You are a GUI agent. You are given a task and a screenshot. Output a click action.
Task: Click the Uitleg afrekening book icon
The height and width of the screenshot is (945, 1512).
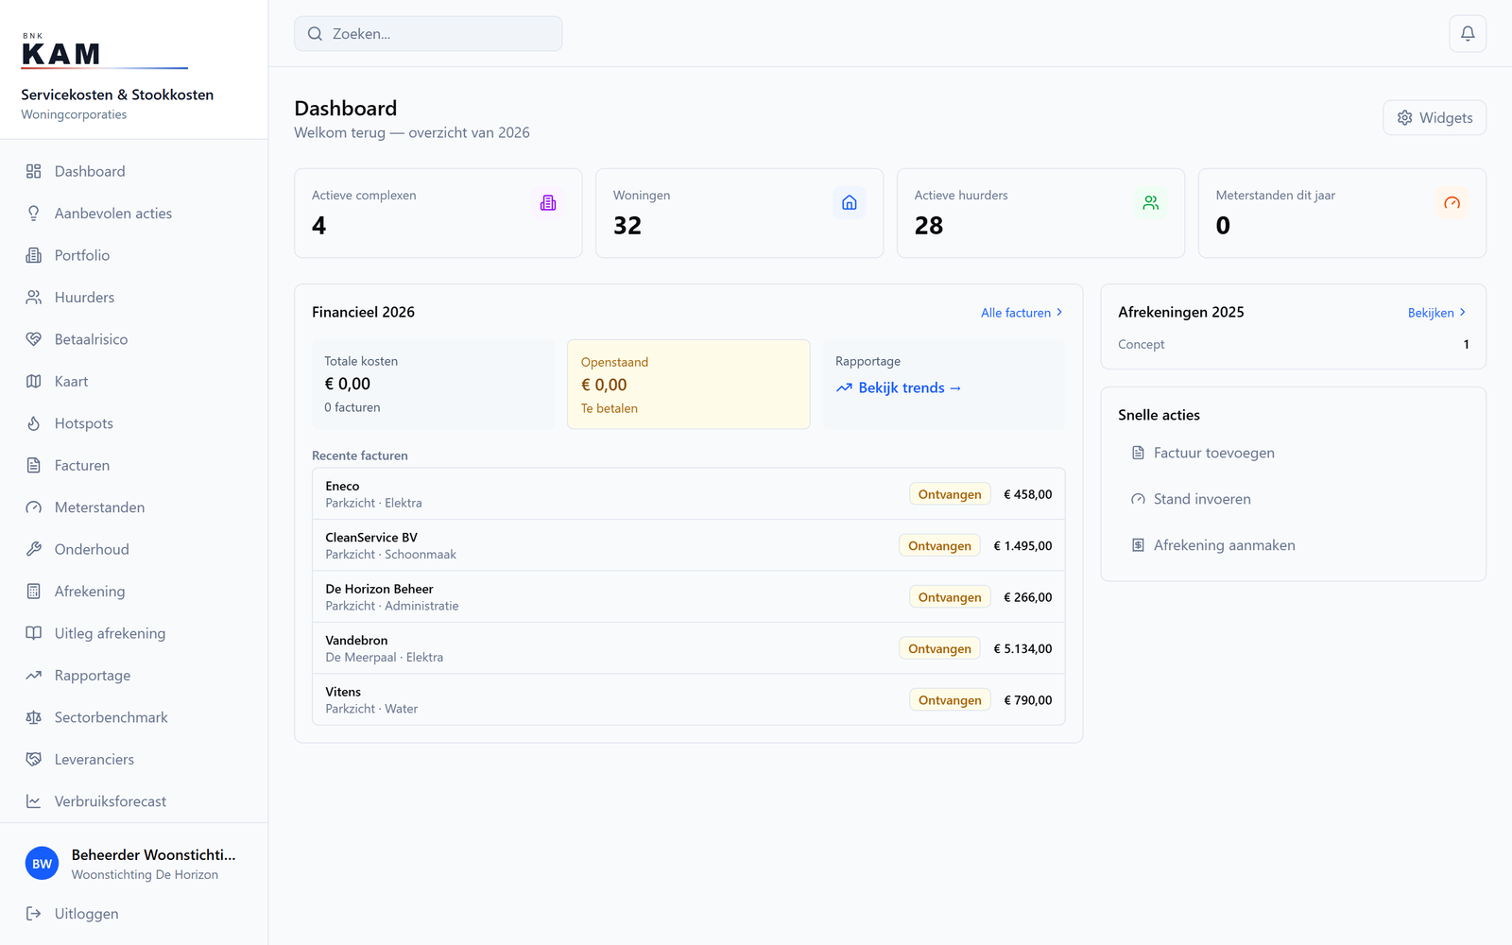coord(34,633)
